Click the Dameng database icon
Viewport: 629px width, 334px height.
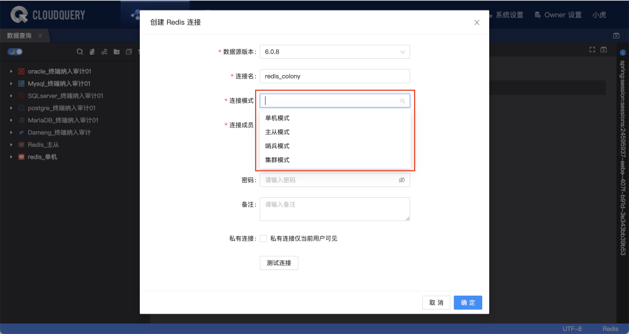[22, 133]
